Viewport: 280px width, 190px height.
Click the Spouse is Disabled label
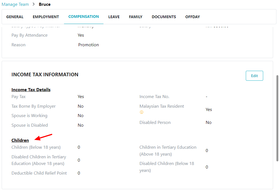[30, 125]
